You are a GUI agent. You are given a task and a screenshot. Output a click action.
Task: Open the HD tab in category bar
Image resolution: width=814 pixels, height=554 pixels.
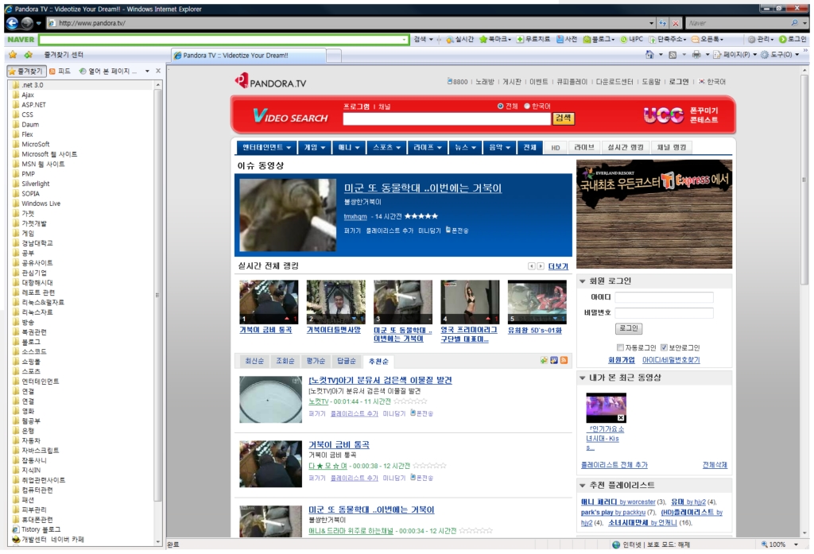pyautogui.click(x=556, y=148)
